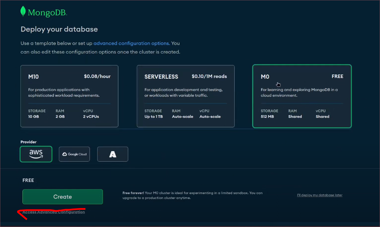Open advanced configuration options link
This screenshot has width=380, height=227.
click(x=132, y=43)
